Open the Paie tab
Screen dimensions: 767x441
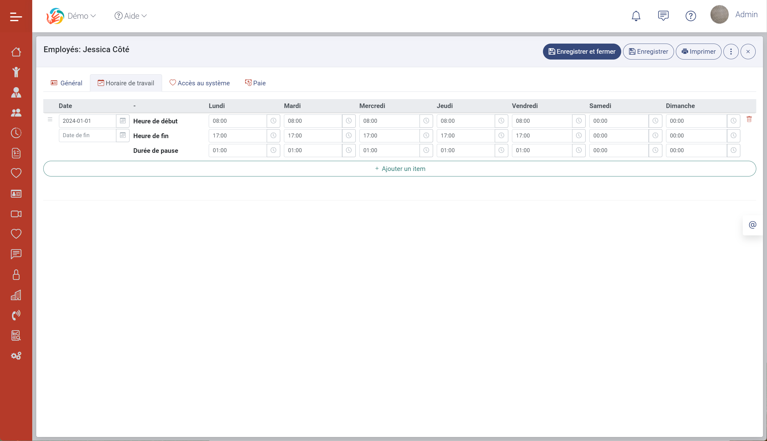click(255, 83)
